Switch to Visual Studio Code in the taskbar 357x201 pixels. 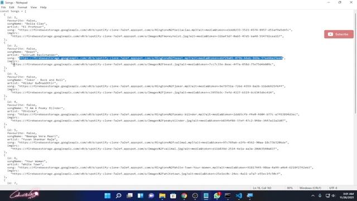239,195
